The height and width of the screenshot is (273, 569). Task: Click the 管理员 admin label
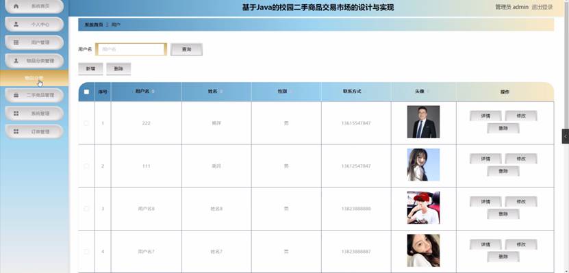point(511,7)
